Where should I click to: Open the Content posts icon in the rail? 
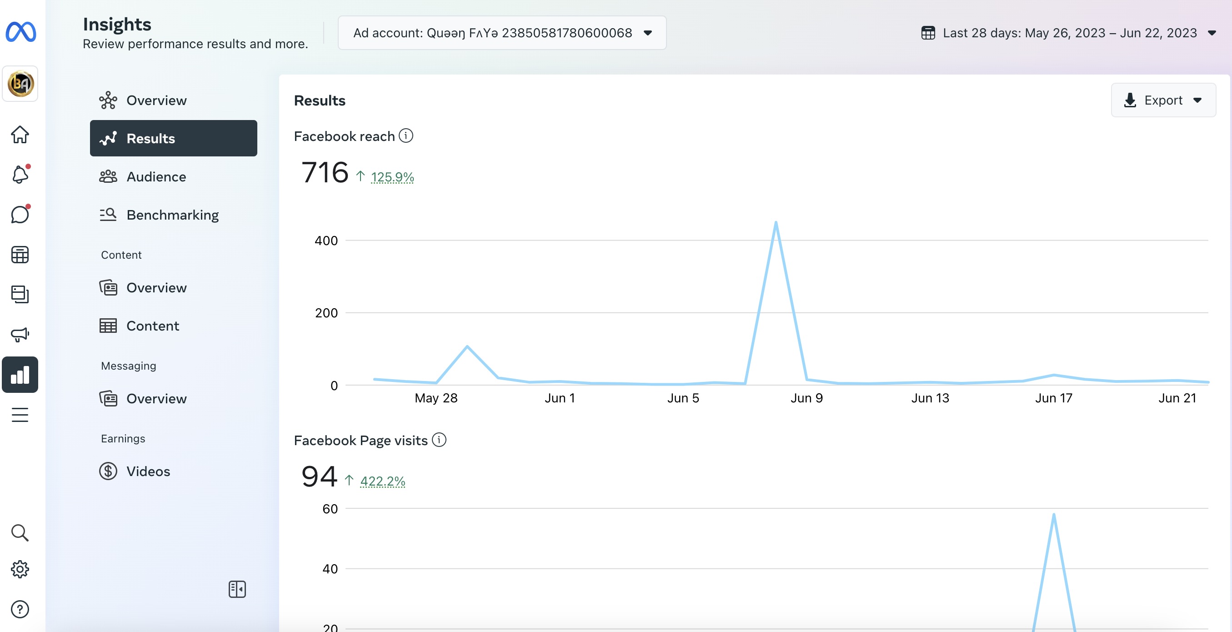(x=20, y=294)
